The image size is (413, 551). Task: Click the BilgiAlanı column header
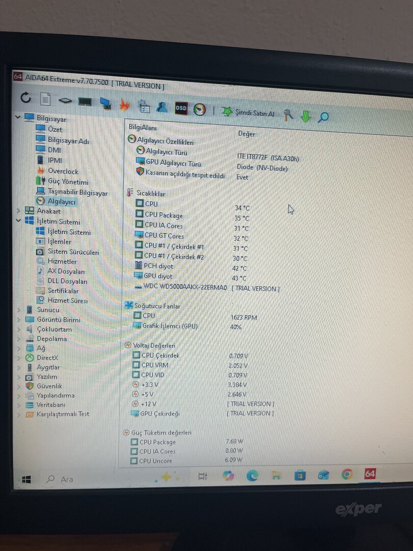coord(143,127)
